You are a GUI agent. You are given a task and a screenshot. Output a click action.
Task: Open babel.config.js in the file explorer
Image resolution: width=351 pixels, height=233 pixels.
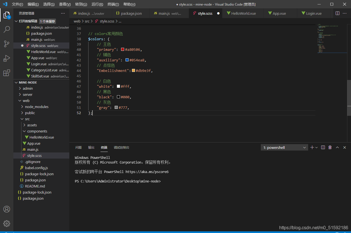[x=36, y=168]
